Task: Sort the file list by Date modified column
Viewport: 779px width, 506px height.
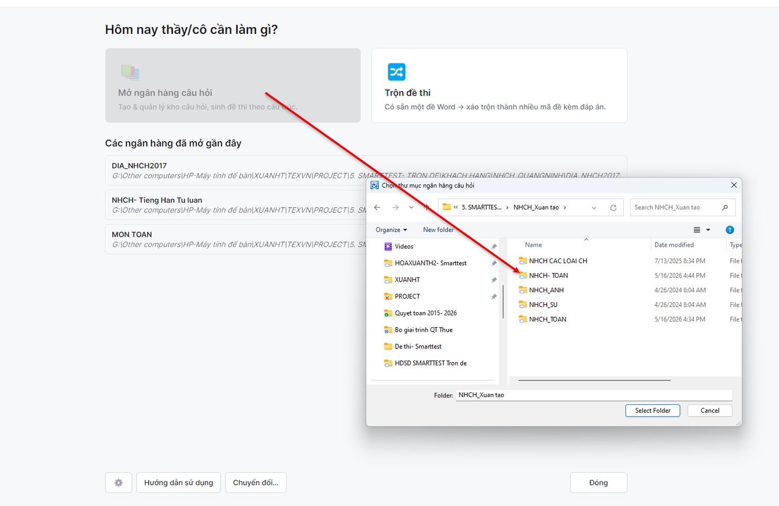Action: coord(674,245)
